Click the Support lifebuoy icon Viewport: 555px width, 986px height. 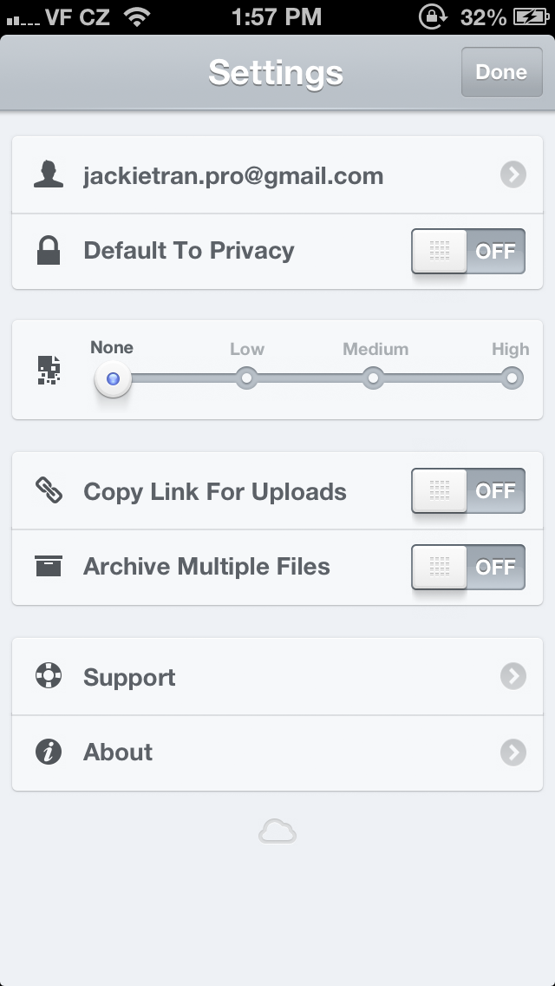[x=49, y=676]
